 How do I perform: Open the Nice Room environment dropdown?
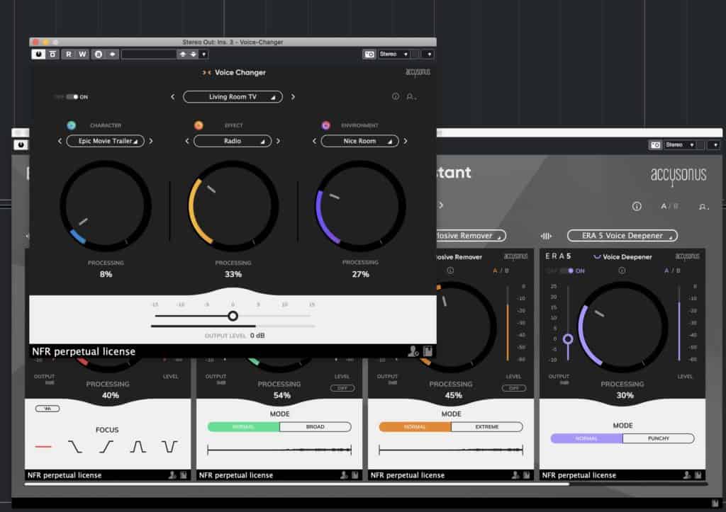[x=359, y=141]
